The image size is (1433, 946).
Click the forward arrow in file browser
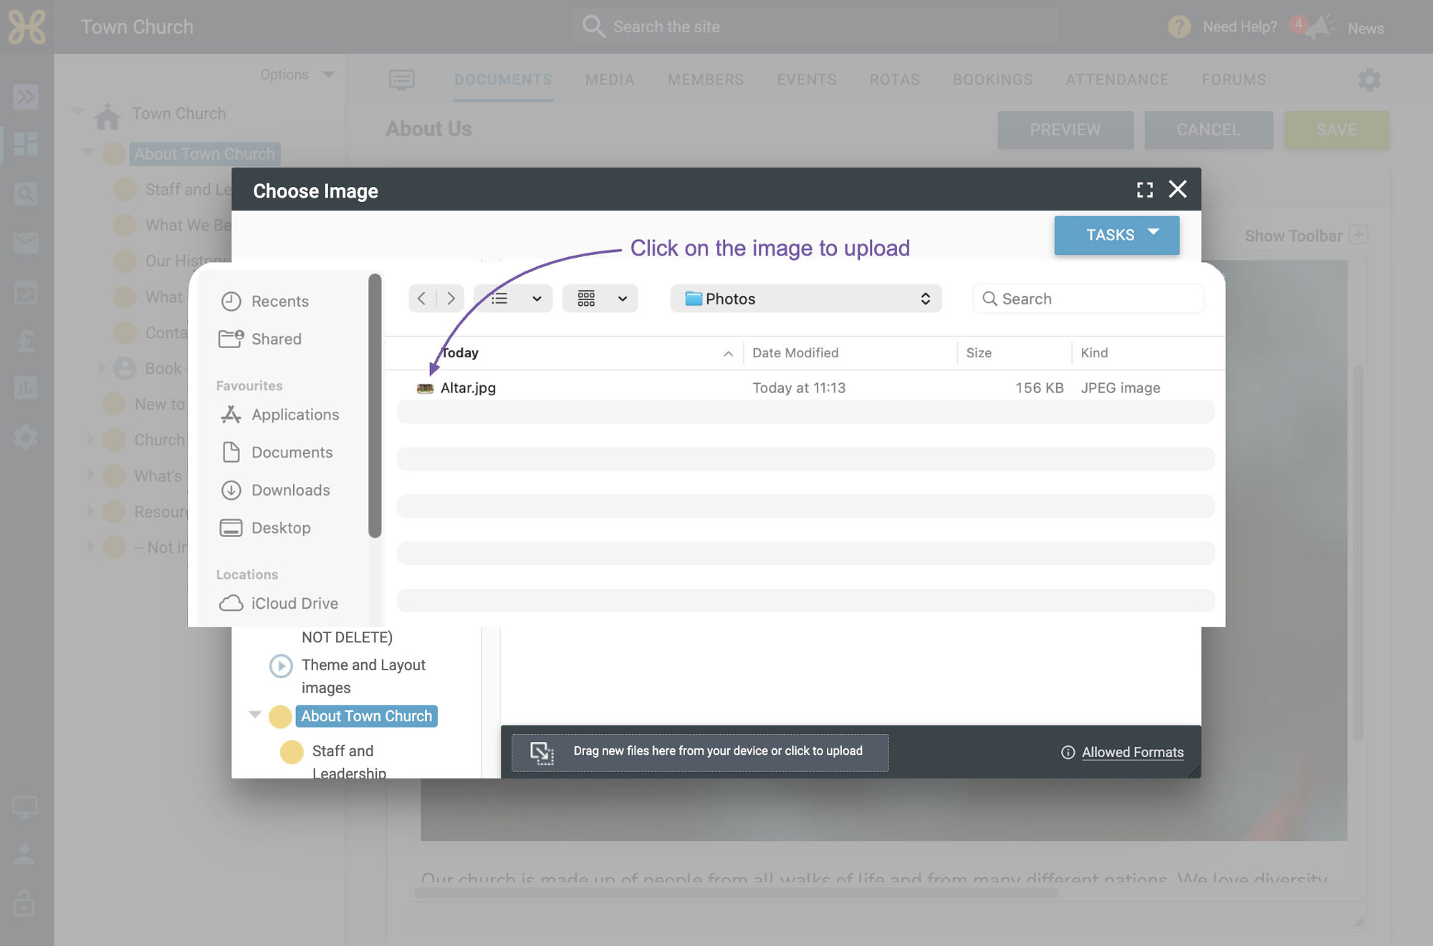(x=451, y=299)
